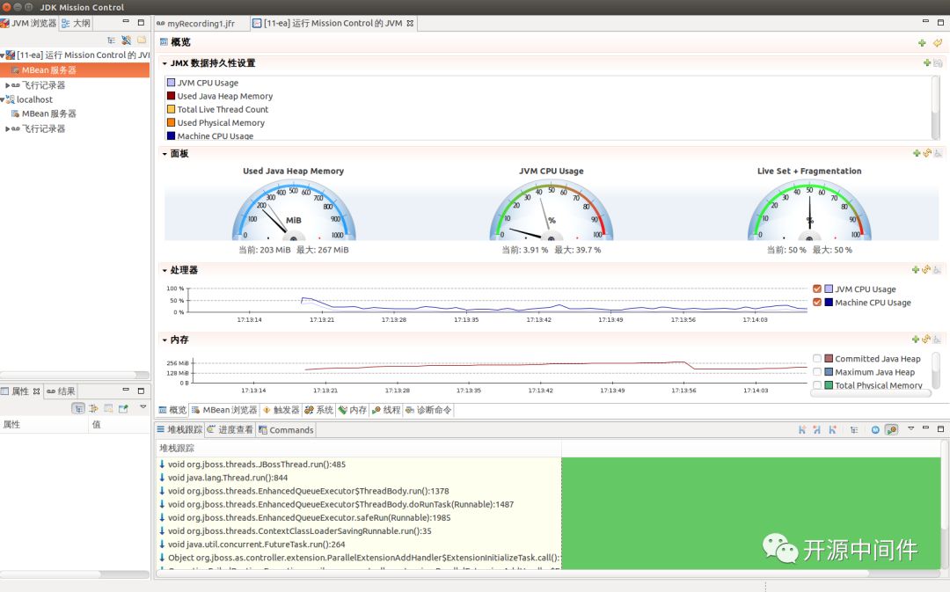Click the second K-arrow frame icon in stack trace toolbar

[x=817, y=430]
